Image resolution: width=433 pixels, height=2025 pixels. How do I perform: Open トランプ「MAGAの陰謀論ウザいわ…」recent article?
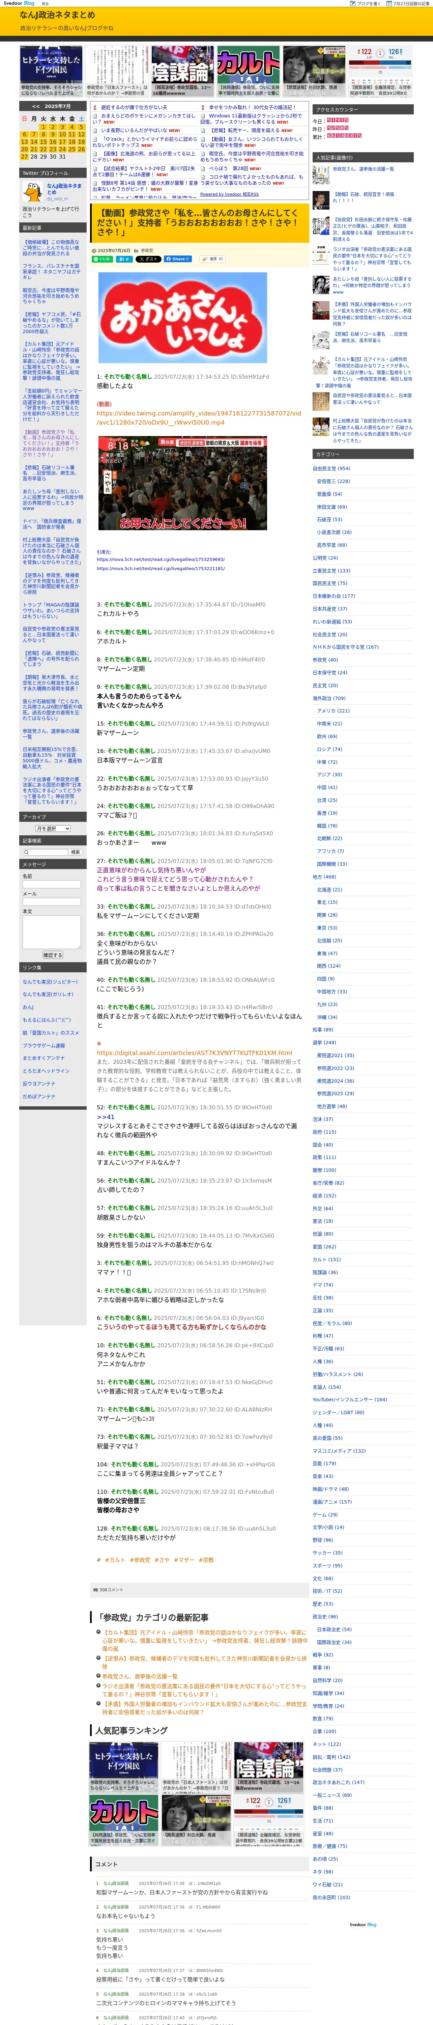(x=51, y=611)
